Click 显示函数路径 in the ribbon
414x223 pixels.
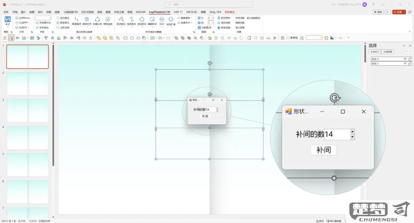pos(253,18)
